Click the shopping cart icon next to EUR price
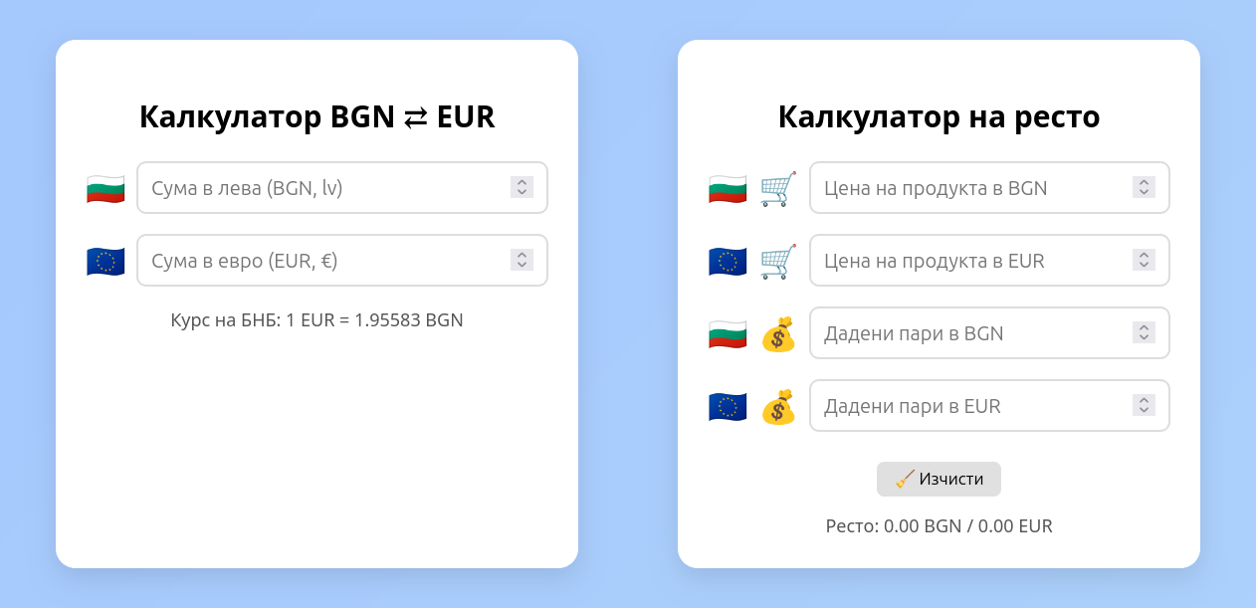 coord(778,260)
